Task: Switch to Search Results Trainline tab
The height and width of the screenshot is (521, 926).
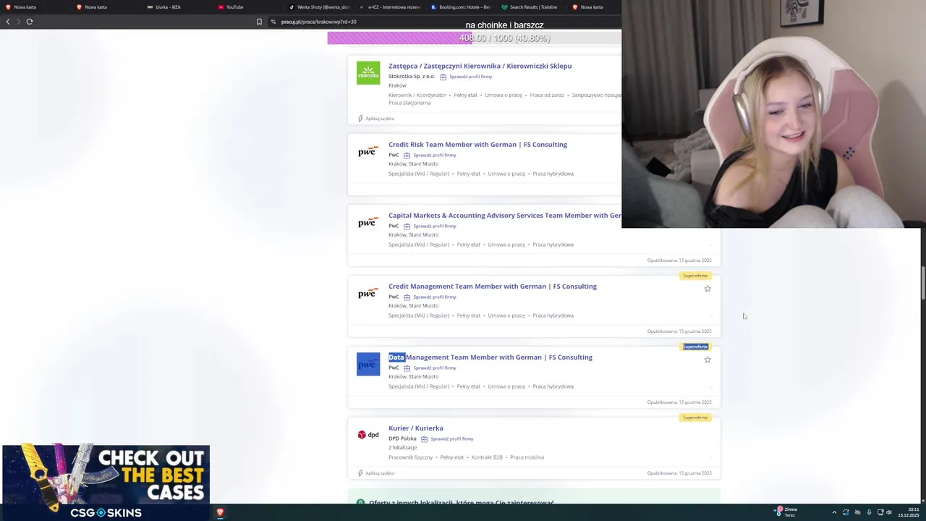Action: tap(530, 7)
